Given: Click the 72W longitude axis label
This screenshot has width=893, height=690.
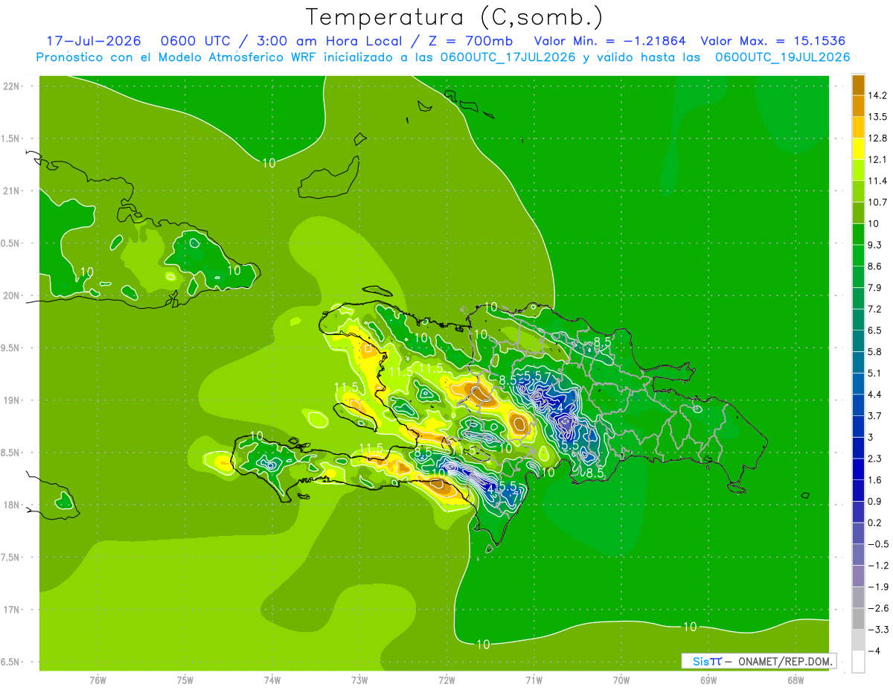Looking at the screenshot, I should [446, 680].
